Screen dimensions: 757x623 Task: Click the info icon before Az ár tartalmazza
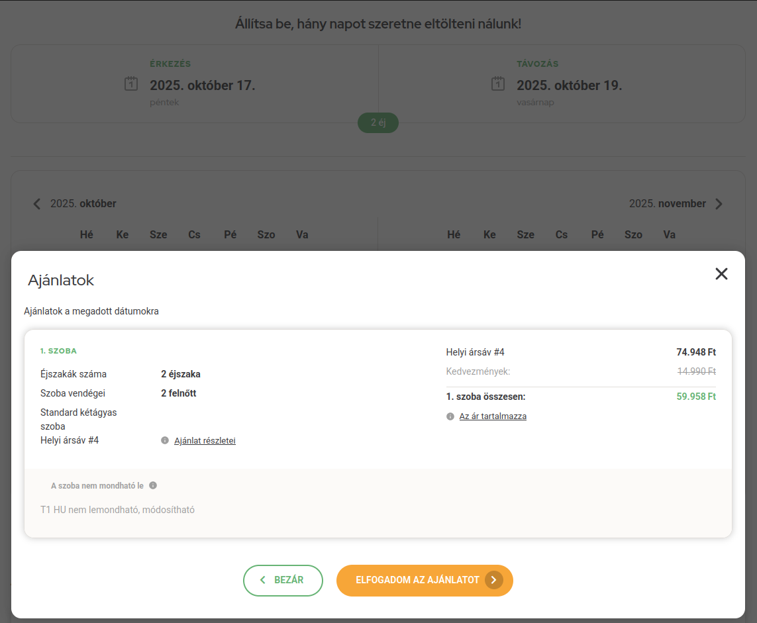click(450, 416)
